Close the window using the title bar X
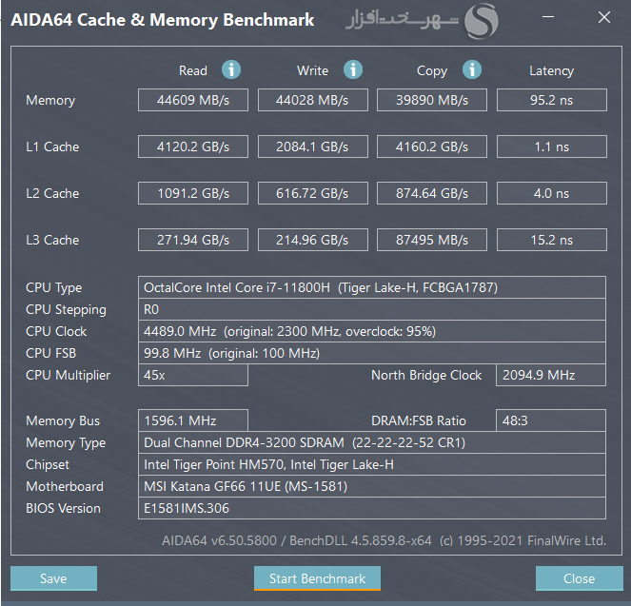This screenshot has height=606, width=631. click(604, 17)
